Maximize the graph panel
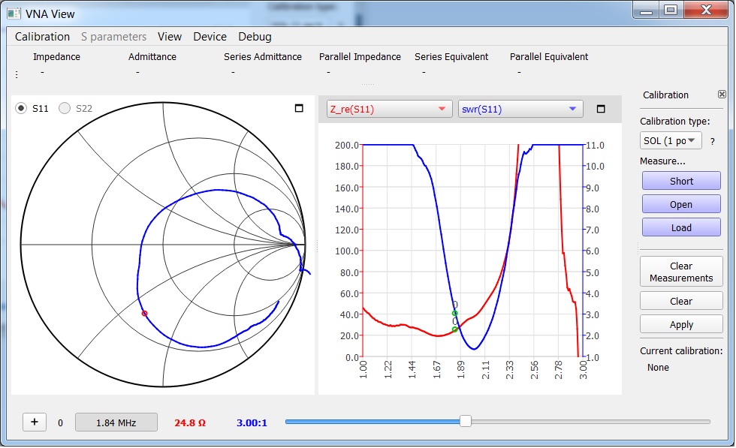 [600, 109]
